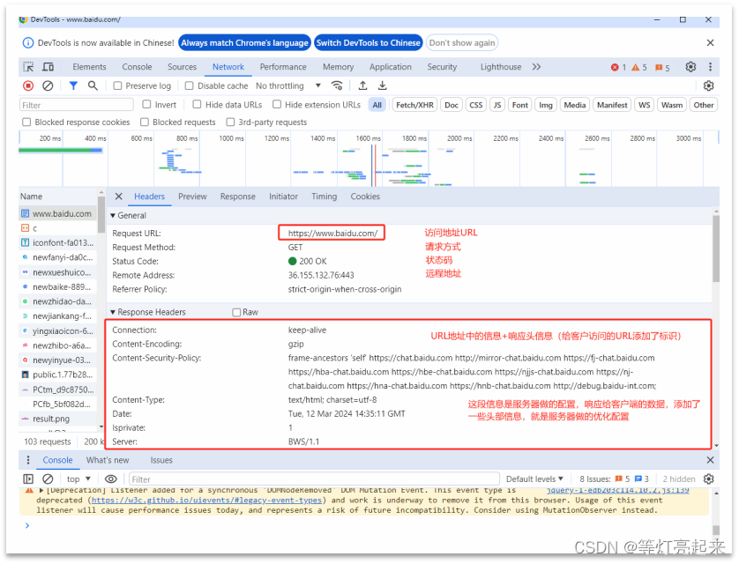Click the headers pane vertical scrollbar
The height and width of the screenshot is (564, 739).
(715, 249)
